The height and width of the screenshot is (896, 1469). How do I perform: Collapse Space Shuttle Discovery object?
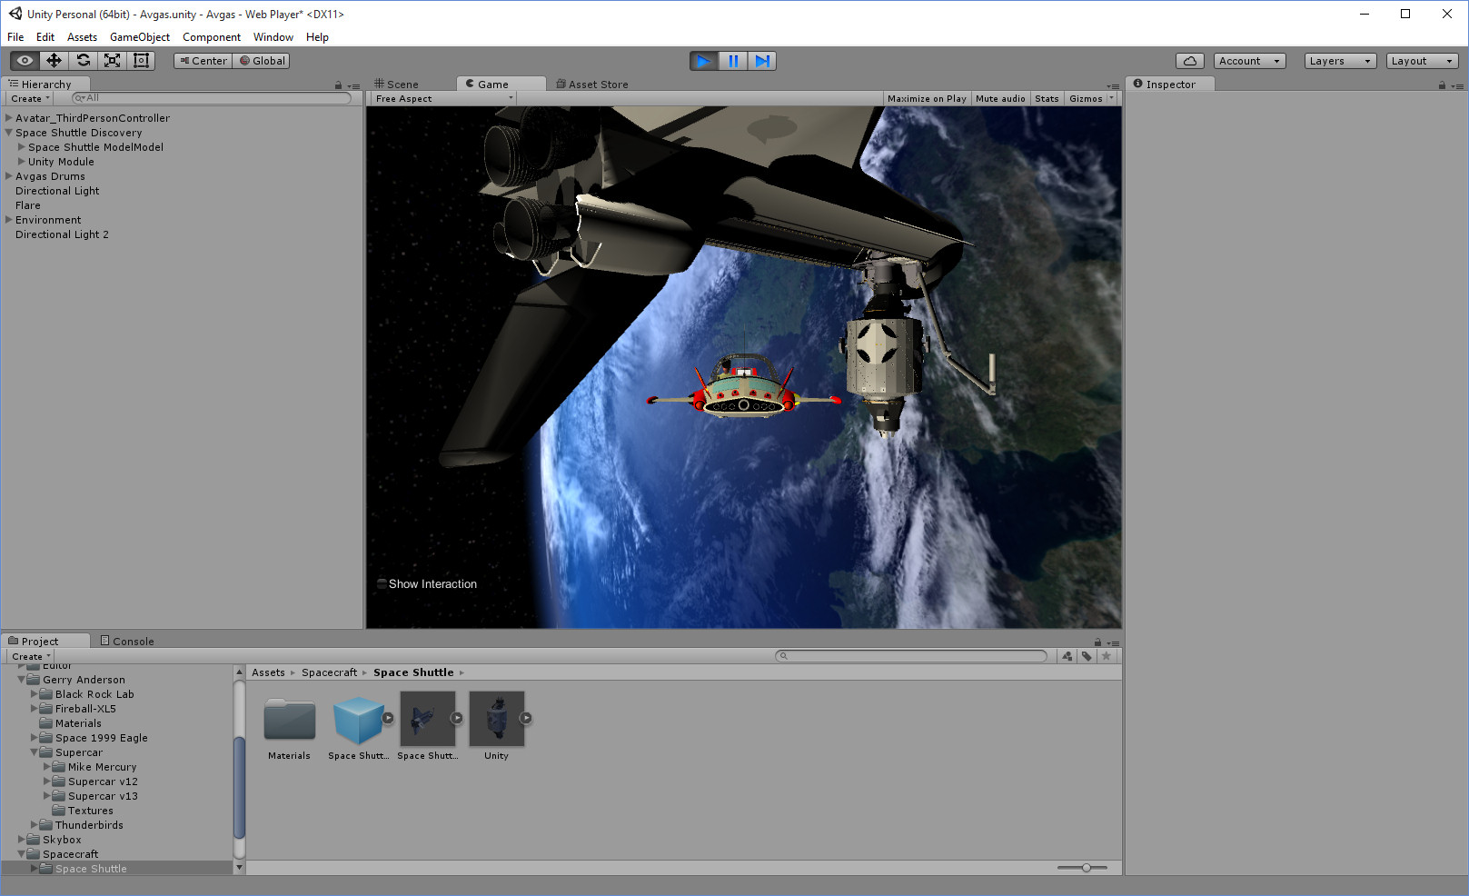tap(9, 133)
